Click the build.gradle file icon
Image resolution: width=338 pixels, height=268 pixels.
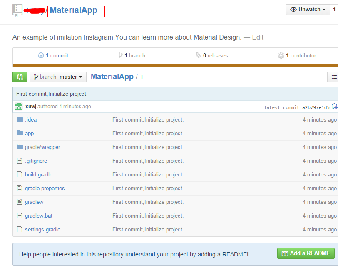(x=20, y=174)
